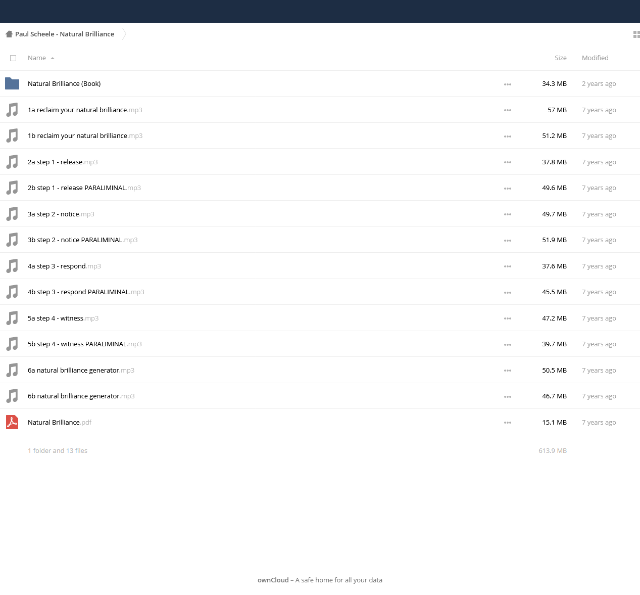This screenshot has height=595, width=640.
Task: Open more actions for 5a step 4 - witness
Action: pos(508,318)
